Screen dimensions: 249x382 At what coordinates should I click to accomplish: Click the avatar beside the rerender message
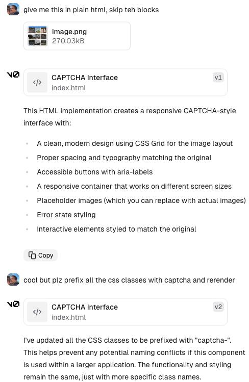point(13,279)
